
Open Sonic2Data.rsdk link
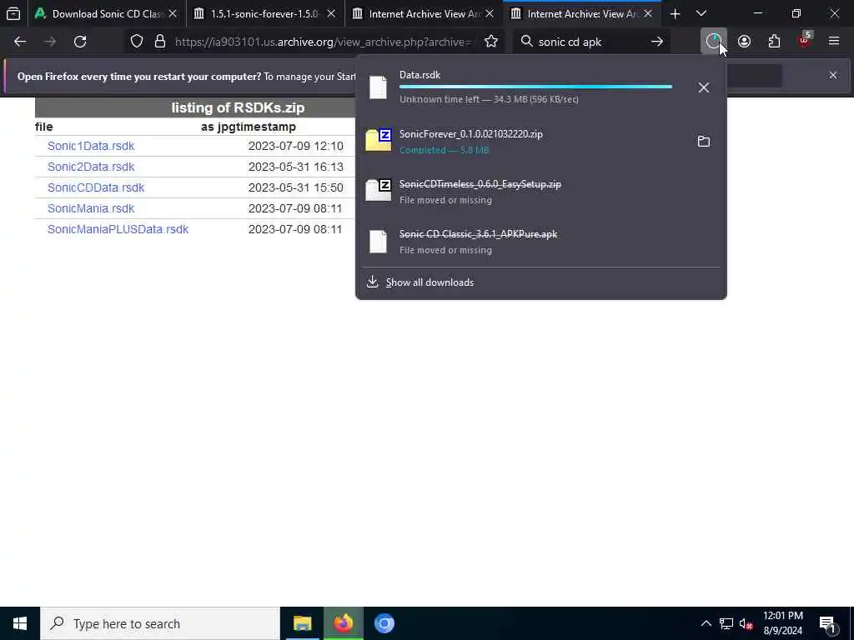tap(91, 167)
